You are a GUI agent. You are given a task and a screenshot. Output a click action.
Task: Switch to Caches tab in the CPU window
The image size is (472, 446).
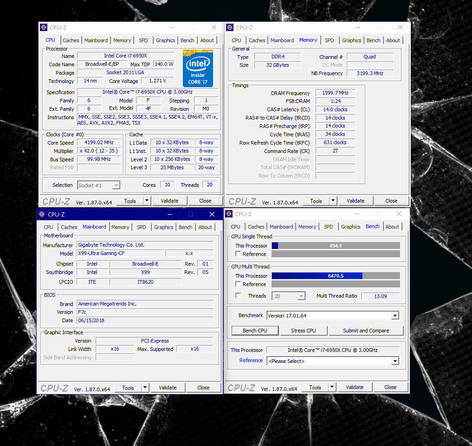[x=71, y=40]
